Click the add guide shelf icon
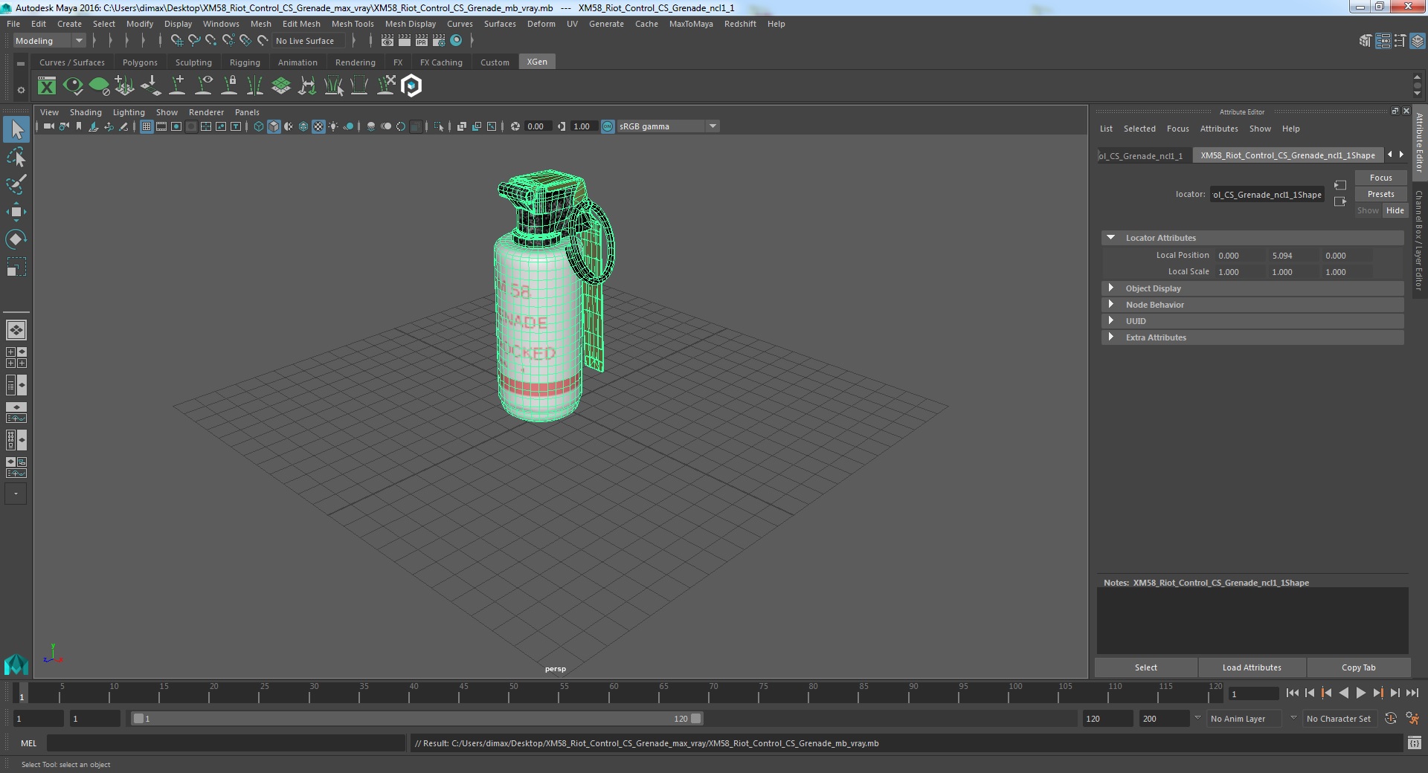Screen dimensions: 1428x773 pyautogui.click(x=177, y=86)
